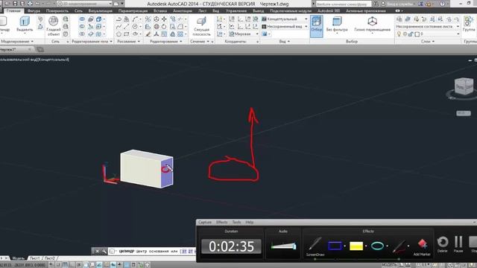The height and width of the screenshot is (268, 477).
Task: Click the ViewCube in the viewport
Action: 464,86
